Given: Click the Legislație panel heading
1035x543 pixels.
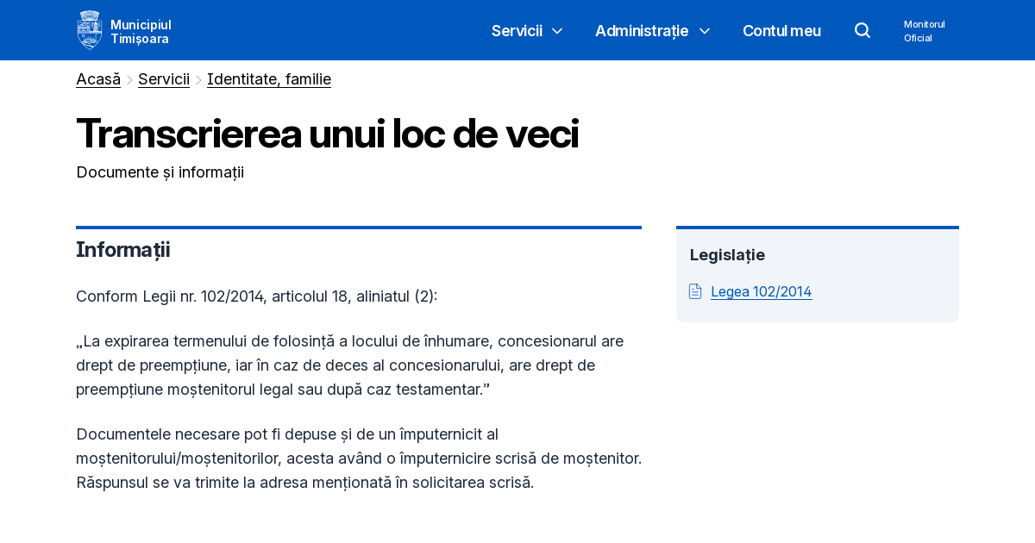Looking at the screenshot, I should click(727, 255).
